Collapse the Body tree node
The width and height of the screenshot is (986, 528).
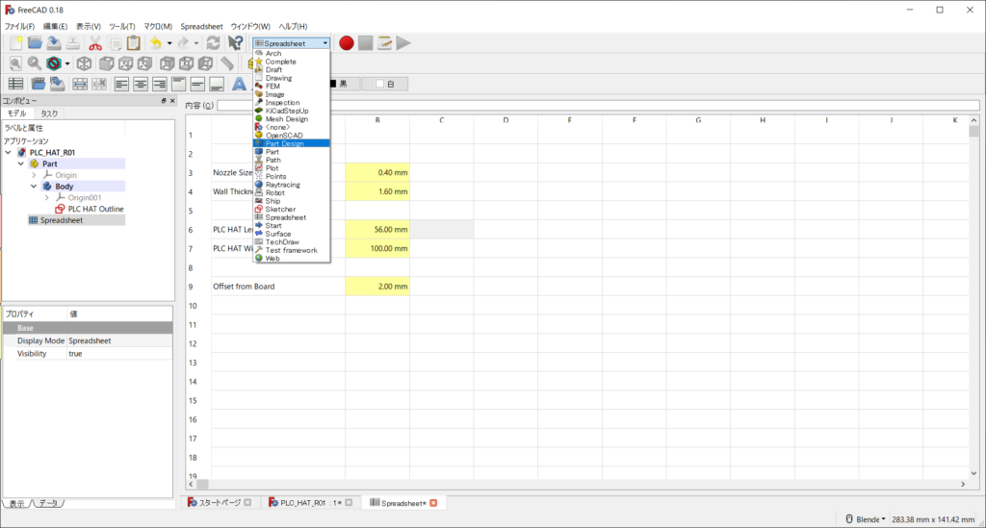pos(34,187)
